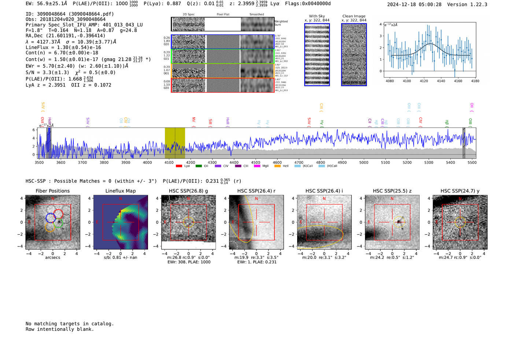This screenshot has height=349, width=513.
Task: Select the 'EWr: 308, PLAE: 1000' caption
Action: 189,262
